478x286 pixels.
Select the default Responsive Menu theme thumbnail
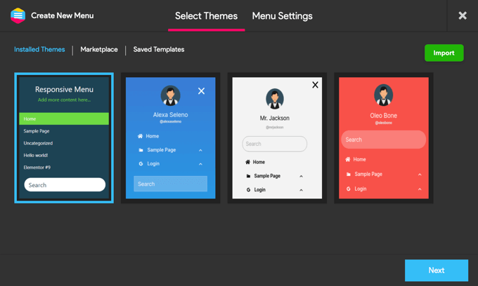tap(64, 138)
